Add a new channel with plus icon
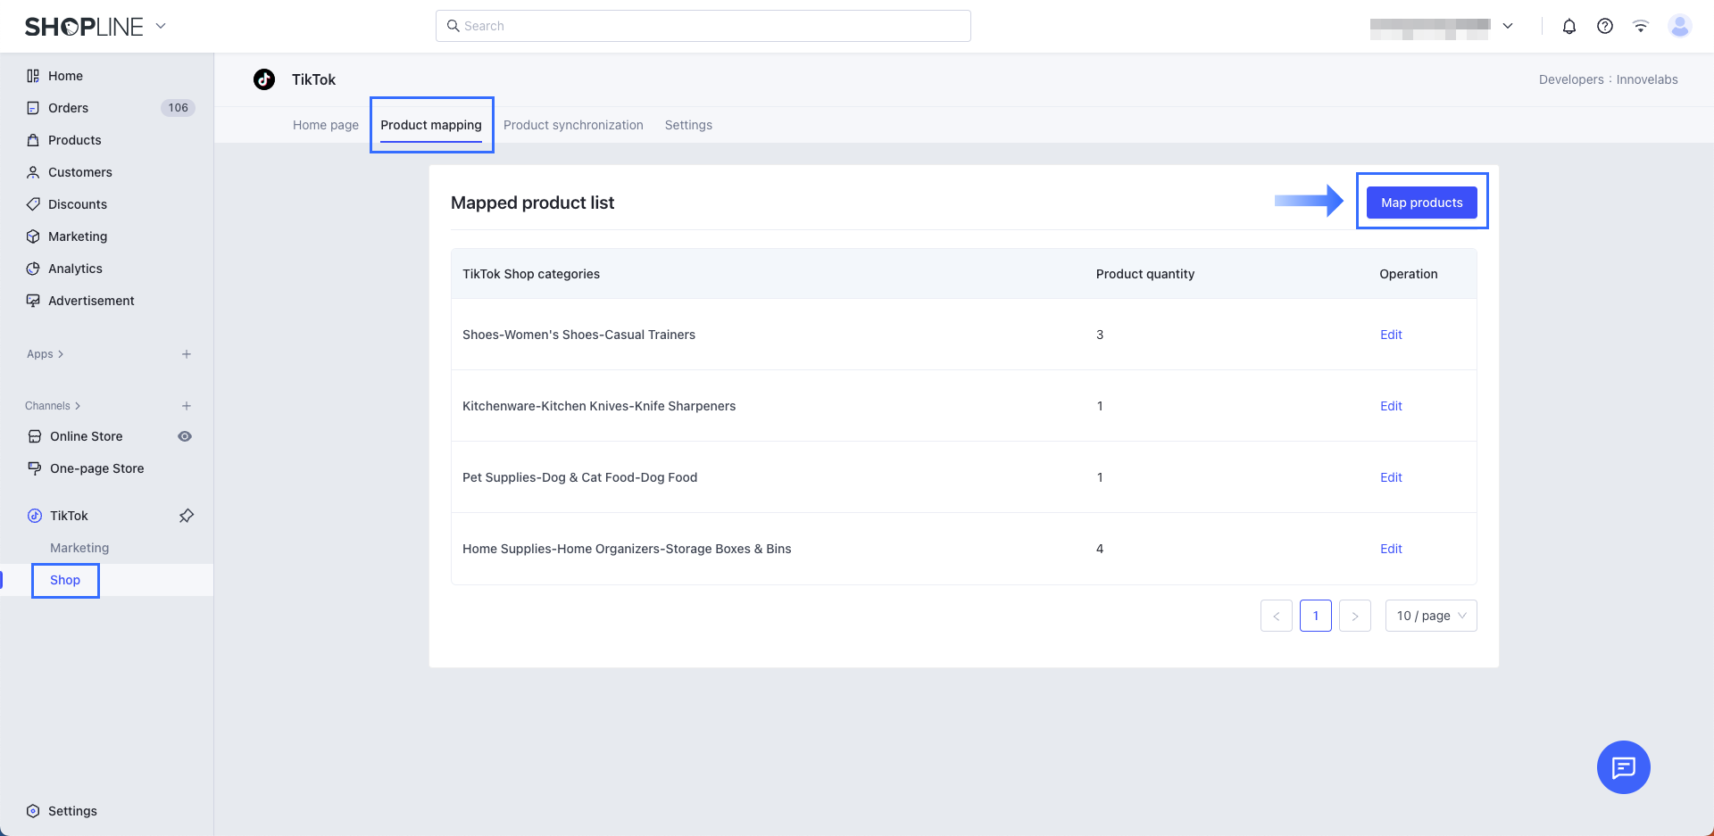 pos(187,406)
